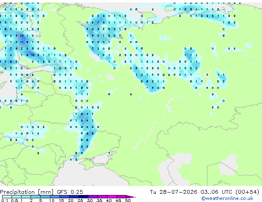Click the legend scale label "50"
Viewport: 262px width, 202px height.
128,200
